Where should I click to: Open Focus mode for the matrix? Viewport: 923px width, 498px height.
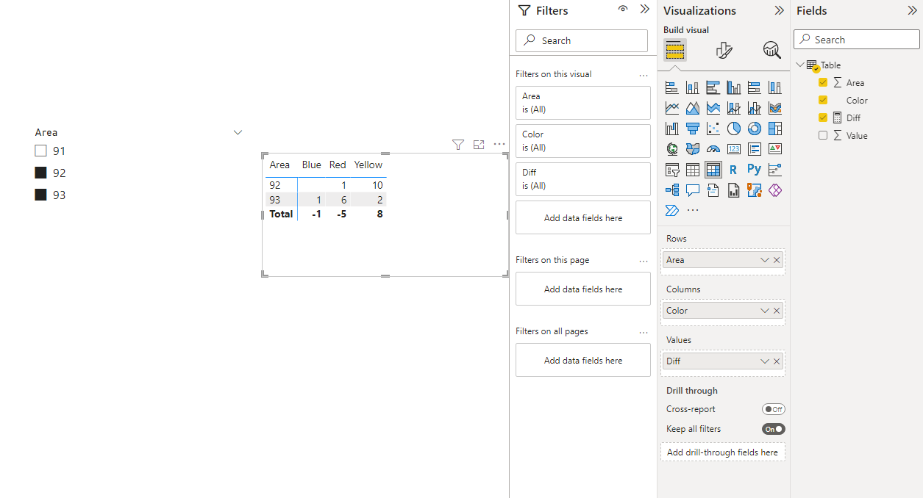point(479,145)
